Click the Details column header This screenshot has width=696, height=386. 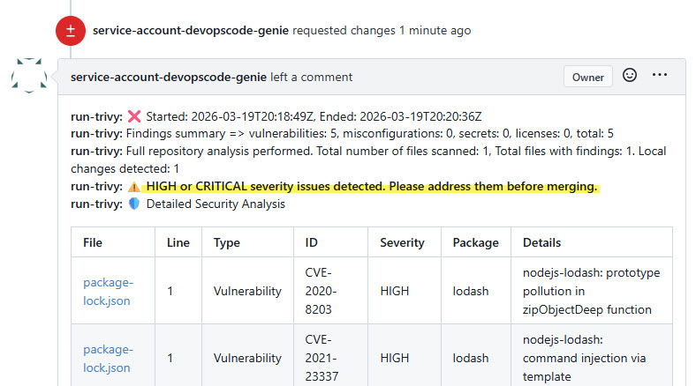(541, 242)
